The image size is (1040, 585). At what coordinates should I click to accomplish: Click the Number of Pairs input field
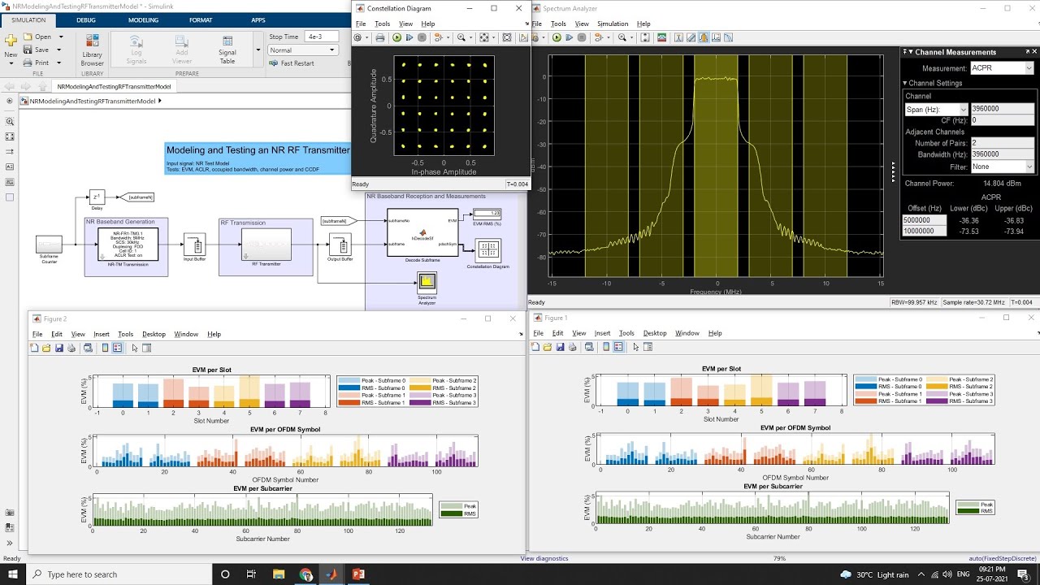(1003, 143)
